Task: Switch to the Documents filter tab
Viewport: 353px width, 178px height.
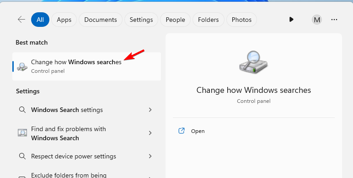Action: [101, 20]
